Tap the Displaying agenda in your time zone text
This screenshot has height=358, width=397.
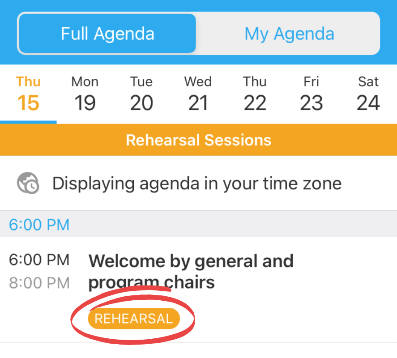tap(197, 183)
